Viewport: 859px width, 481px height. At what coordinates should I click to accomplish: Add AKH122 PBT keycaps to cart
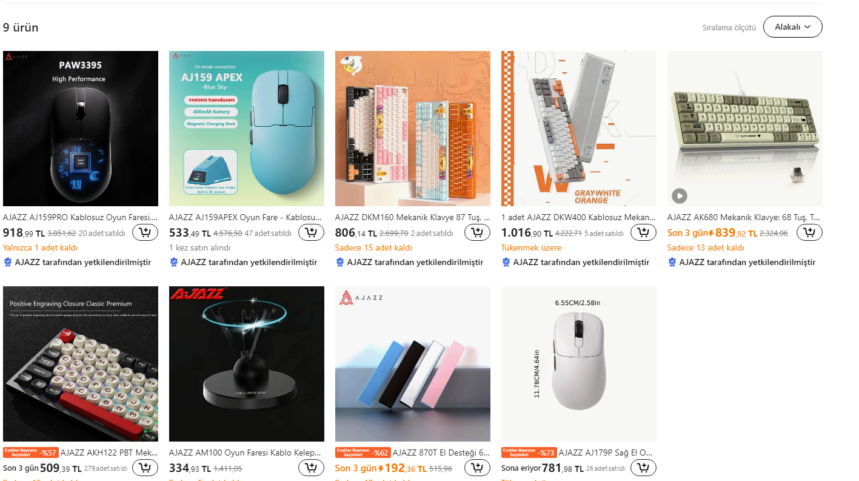click(145, 468)
